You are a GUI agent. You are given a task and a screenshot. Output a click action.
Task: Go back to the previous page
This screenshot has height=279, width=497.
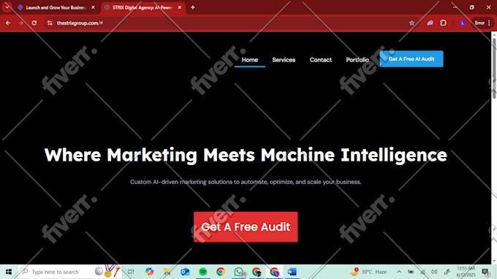[x=8, y=23]
